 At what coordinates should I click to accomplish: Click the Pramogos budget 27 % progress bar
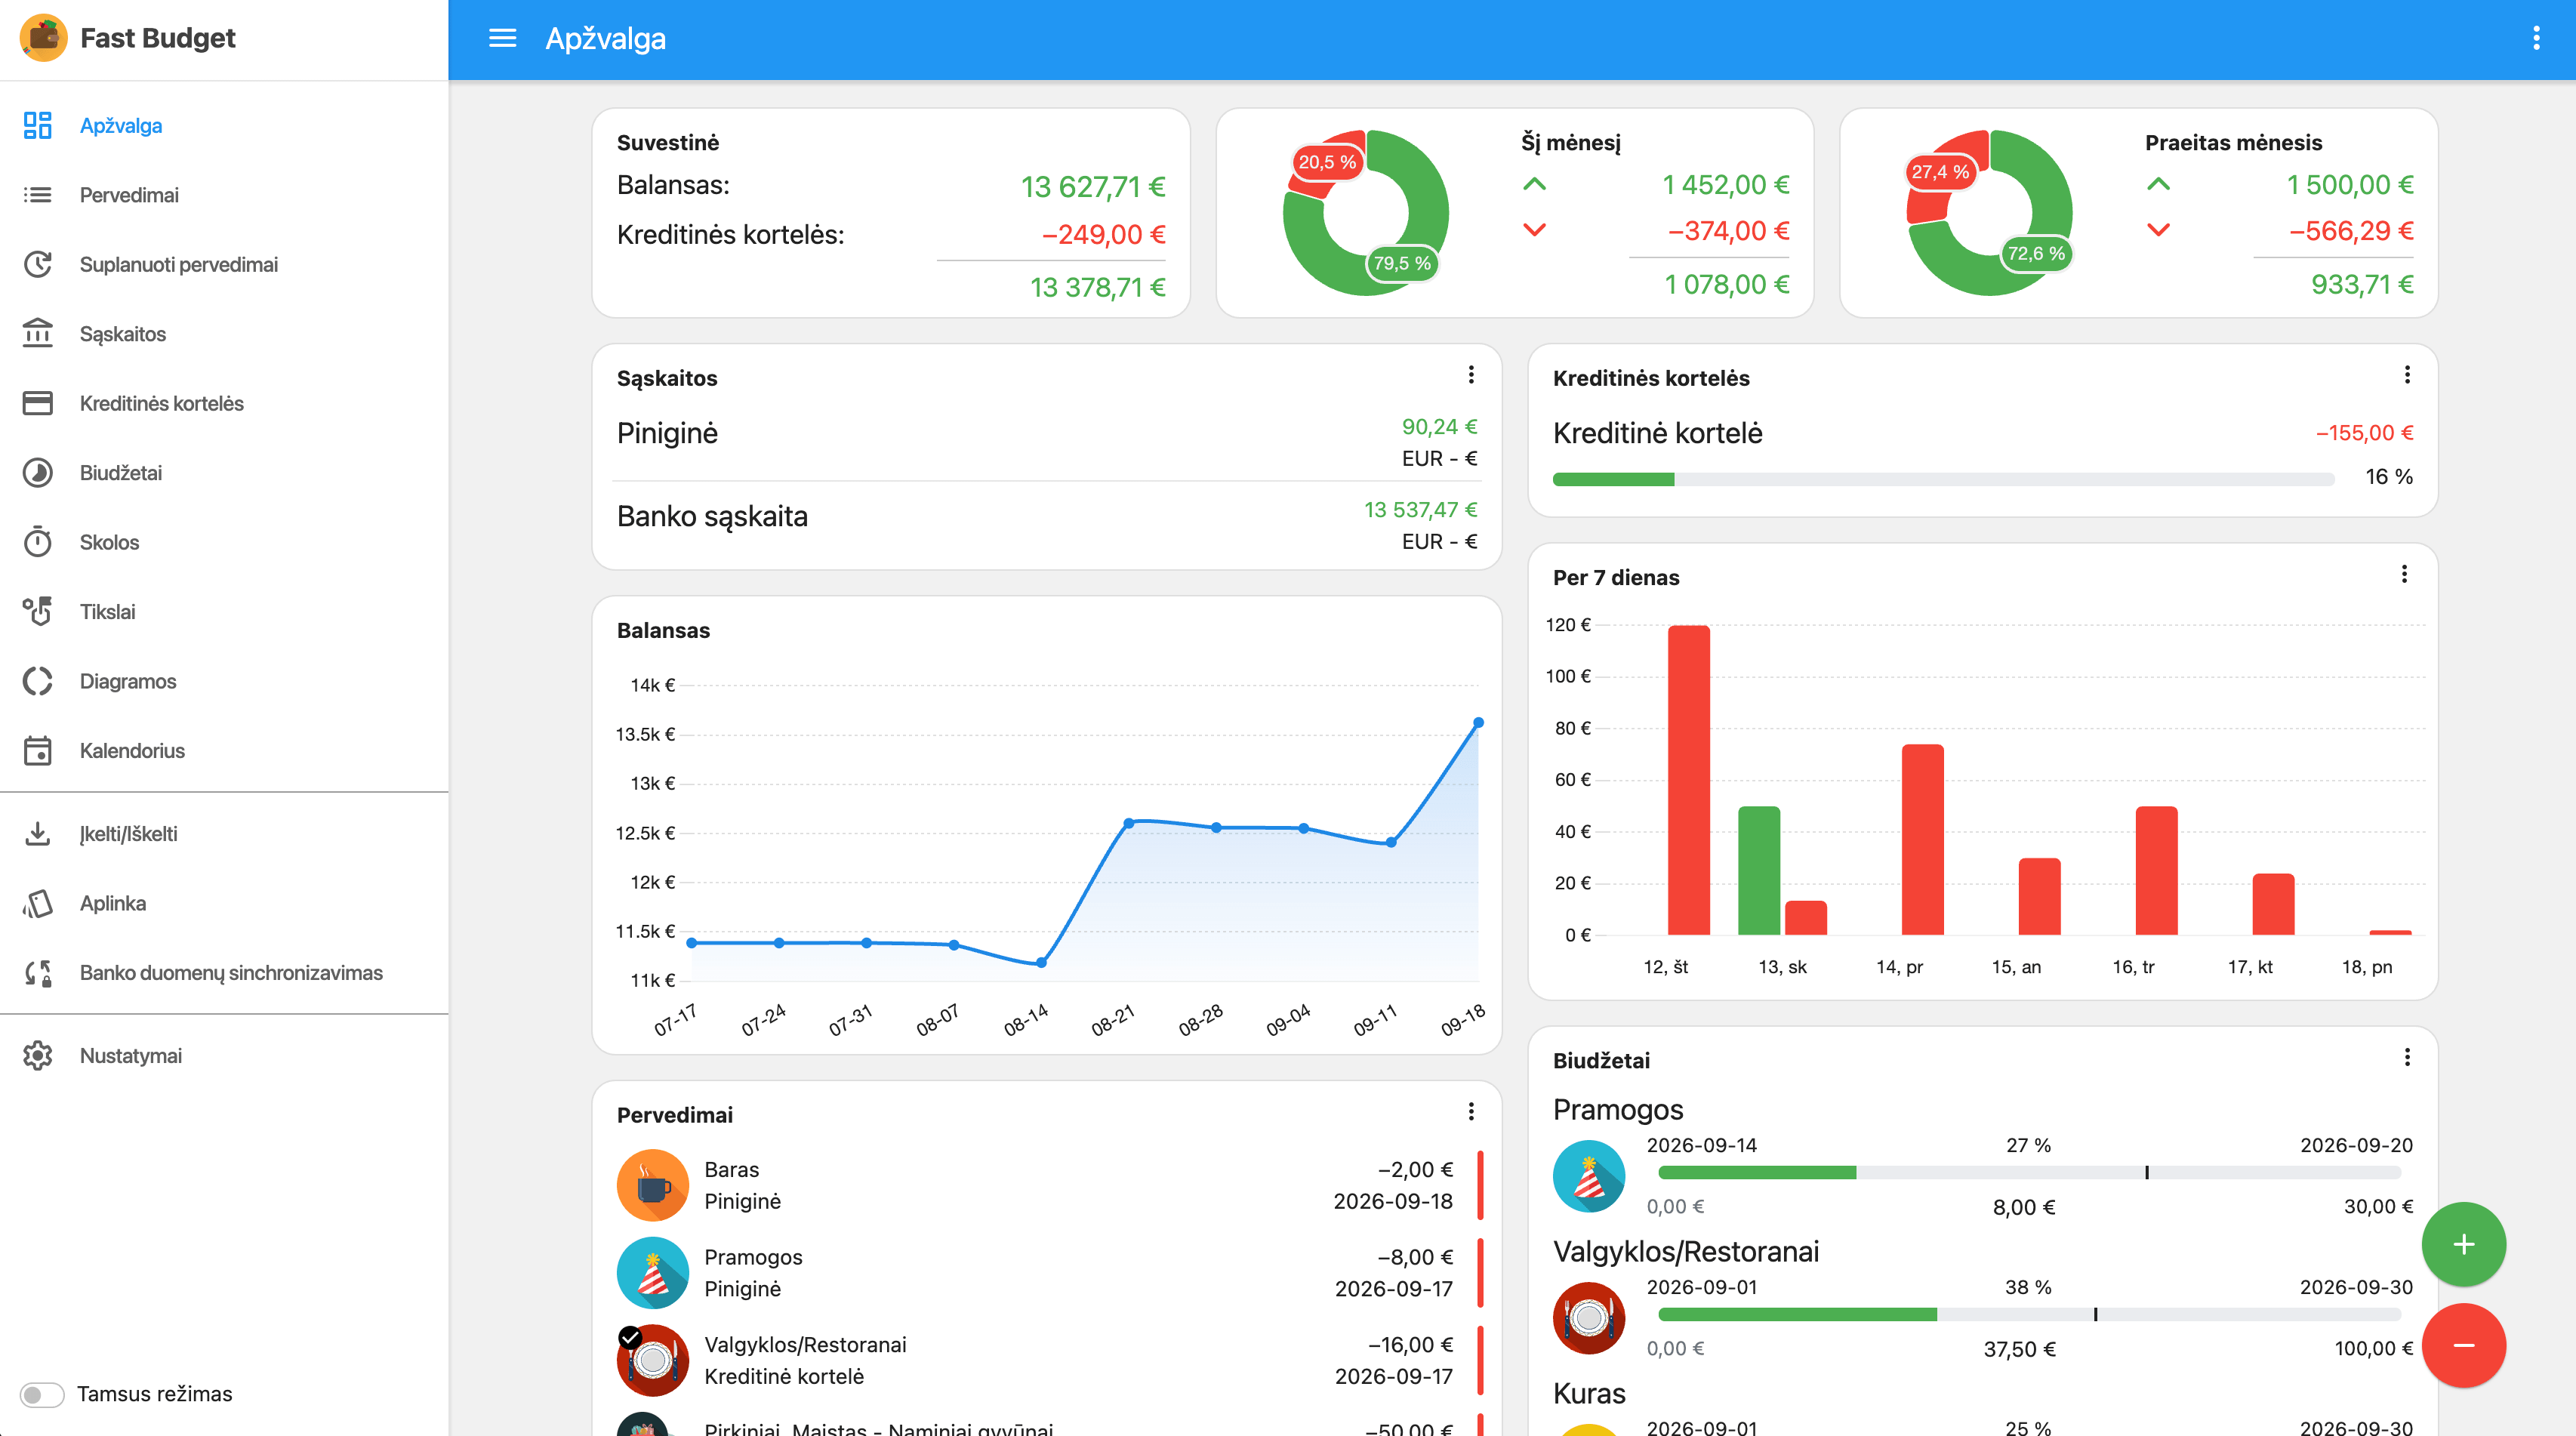(x=2029, y=1173)
